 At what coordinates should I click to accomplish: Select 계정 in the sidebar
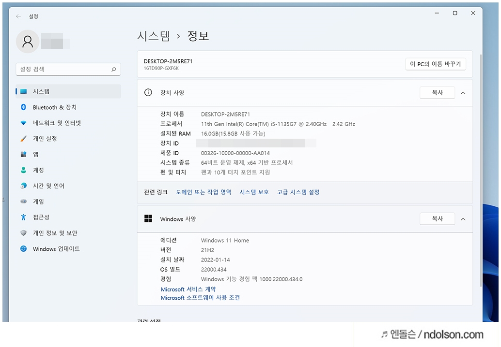(x=68, y=170)
